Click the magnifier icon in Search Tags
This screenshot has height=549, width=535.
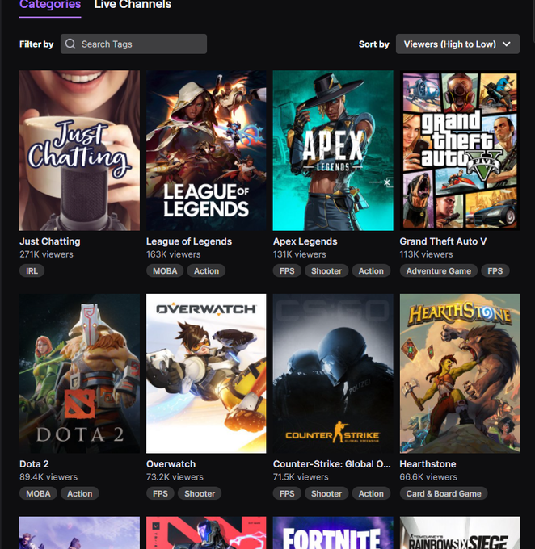coord(70,44)
